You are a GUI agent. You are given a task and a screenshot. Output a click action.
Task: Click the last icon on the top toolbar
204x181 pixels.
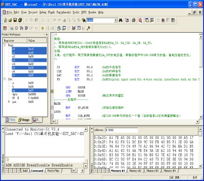point(173,20)
